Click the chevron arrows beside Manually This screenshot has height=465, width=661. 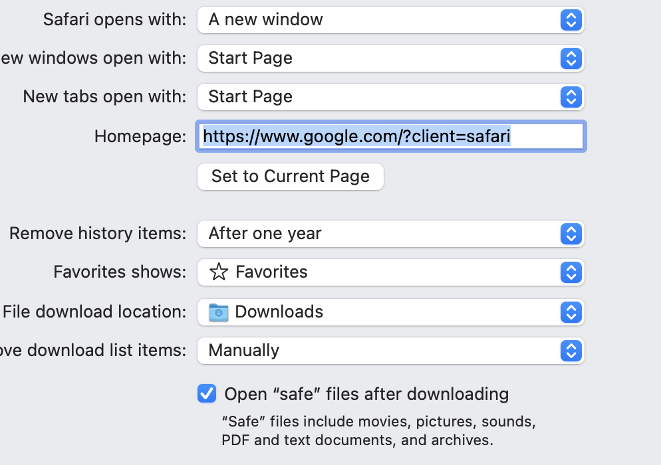point(571,351)
